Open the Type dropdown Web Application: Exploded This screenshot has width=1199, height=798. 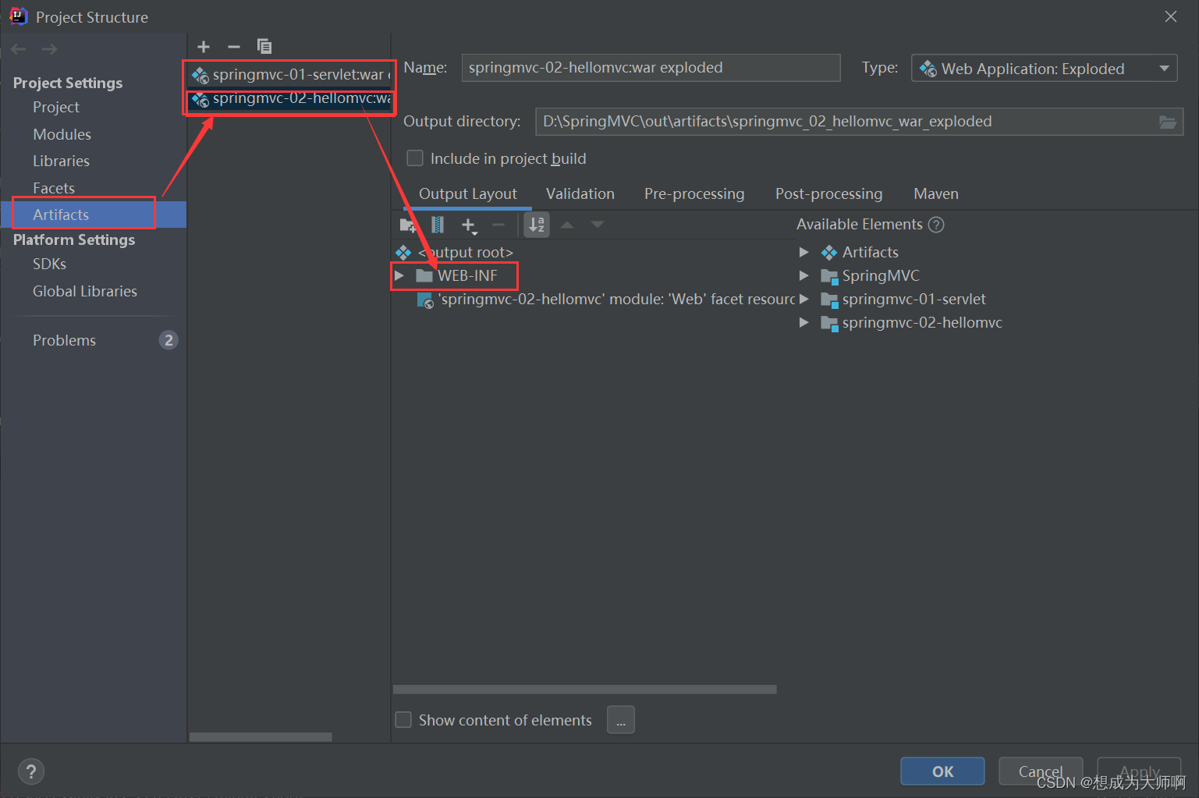coord(1044,69)
